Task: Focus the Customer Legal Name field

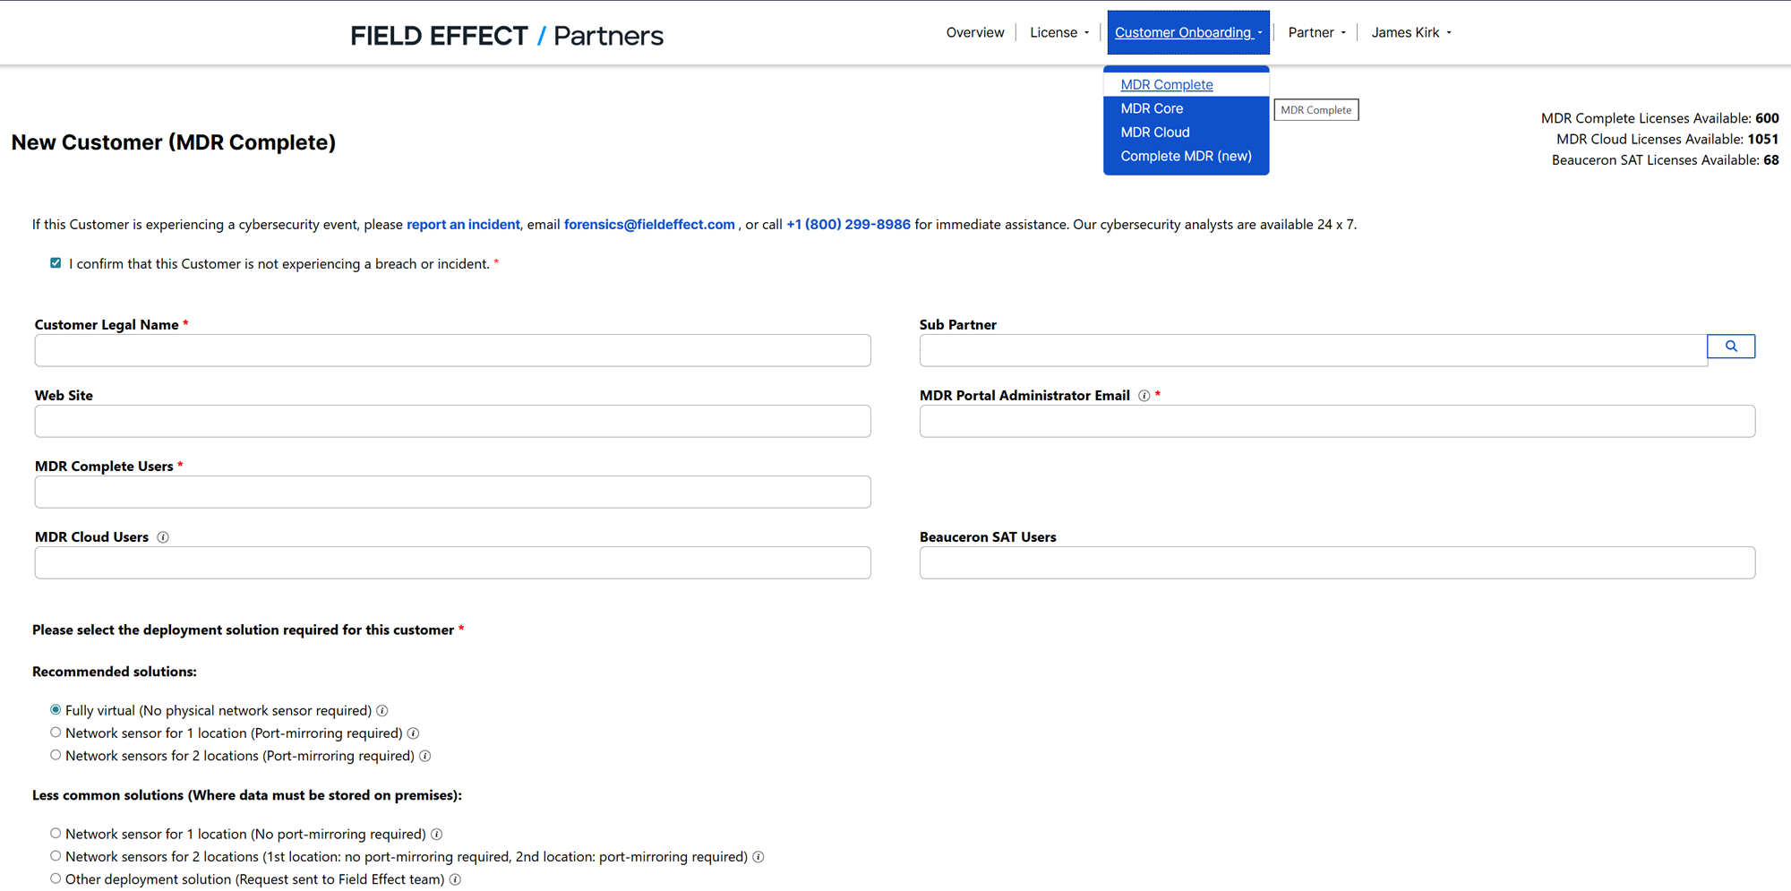Action: pyautogui.click(x=452, y=350)
